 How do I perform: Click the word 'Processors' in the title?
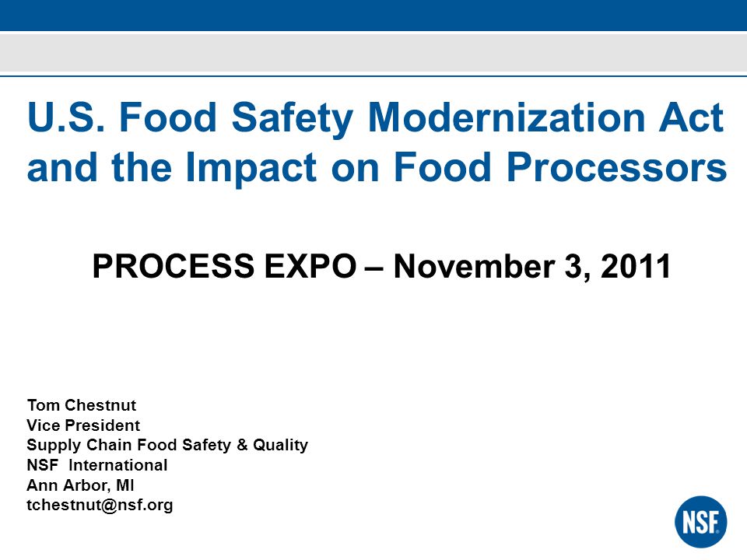click(616, 167)
